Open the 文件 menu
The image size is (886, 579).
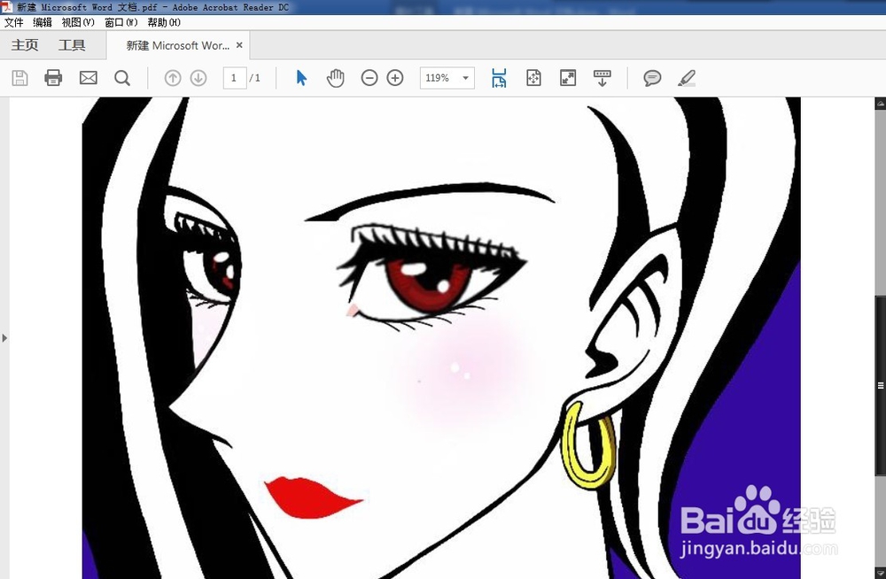click(13, 23)
